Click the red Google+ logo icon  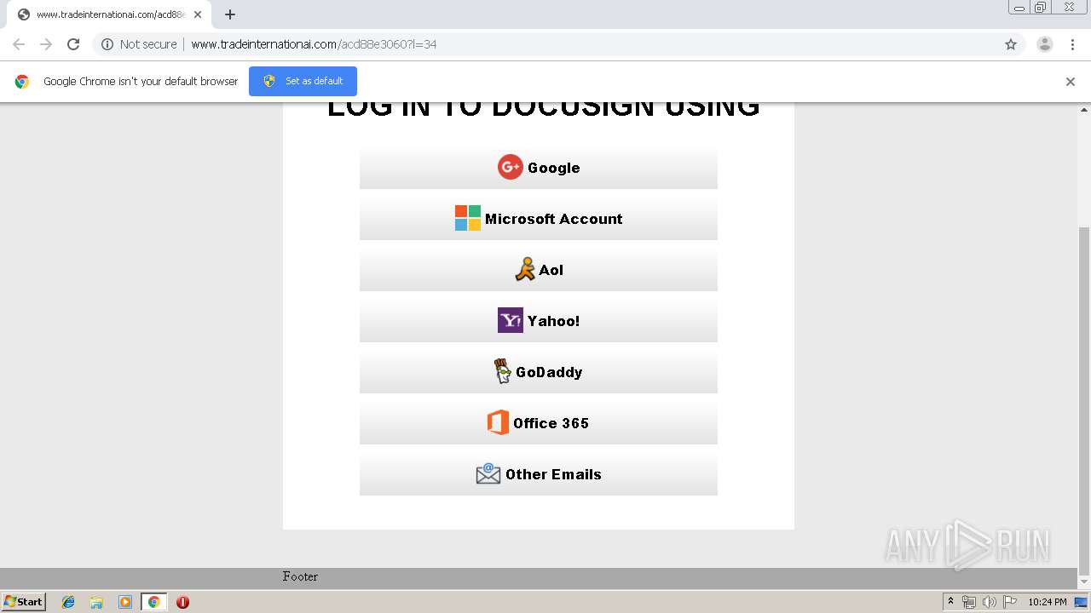click(x=510, y=167)
